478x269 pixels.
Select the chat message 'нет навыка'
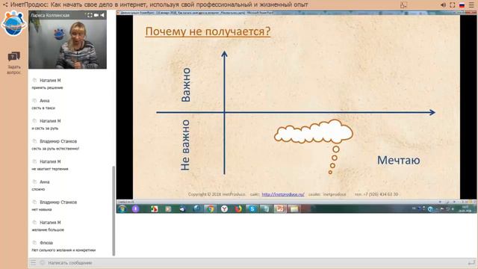pos(42,209)
